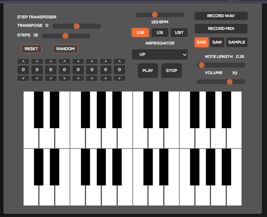Click the STEPS value 16
The width and height of the screenshot is (267, 217).
pyautogui.click(x=35, y=35)
